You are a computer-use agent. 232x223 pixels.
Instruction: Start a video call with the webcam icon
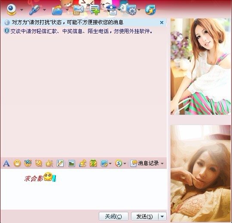[12, 9]
